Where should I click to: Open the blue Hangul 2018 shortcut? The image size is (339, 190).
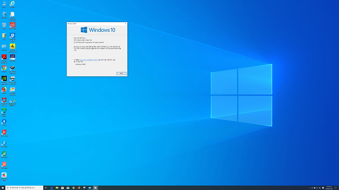4,144
